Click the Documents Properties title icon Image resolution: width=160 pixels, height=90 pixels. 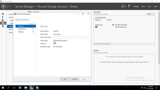(x=15, y=14)
